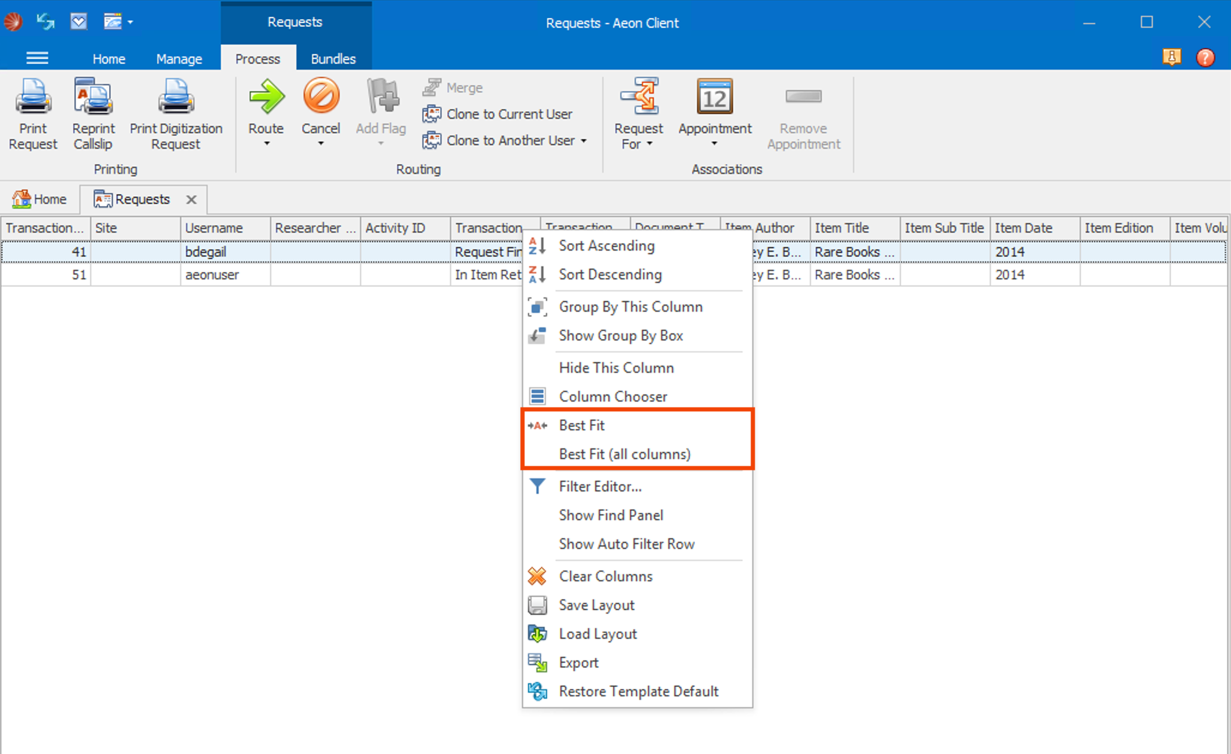Viewport: 1231px width, 754px height.
Task: Click Save Layout in the menu
Action: click(596, 605)
